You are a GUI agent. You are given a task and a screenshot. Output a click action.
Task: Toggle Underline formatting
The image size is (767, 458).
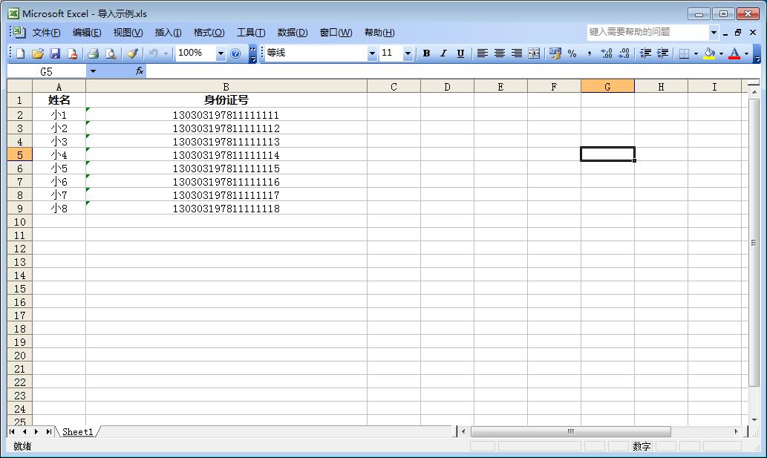[460, 53]
